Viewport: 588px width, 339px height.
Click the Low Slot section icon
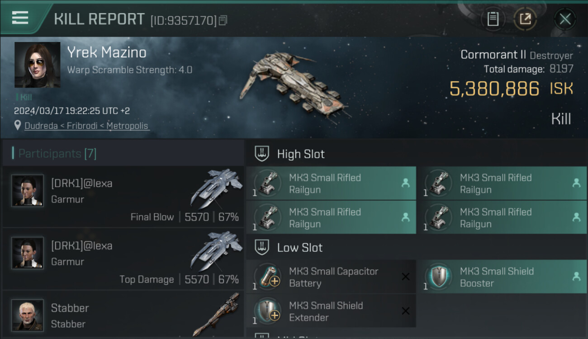pyautogui.click(x=262, y=247)
